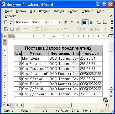Toggle bold formatting with the Ж button
Image resolution: width=115 pixels, height=114 pixels.
(66, 22)
